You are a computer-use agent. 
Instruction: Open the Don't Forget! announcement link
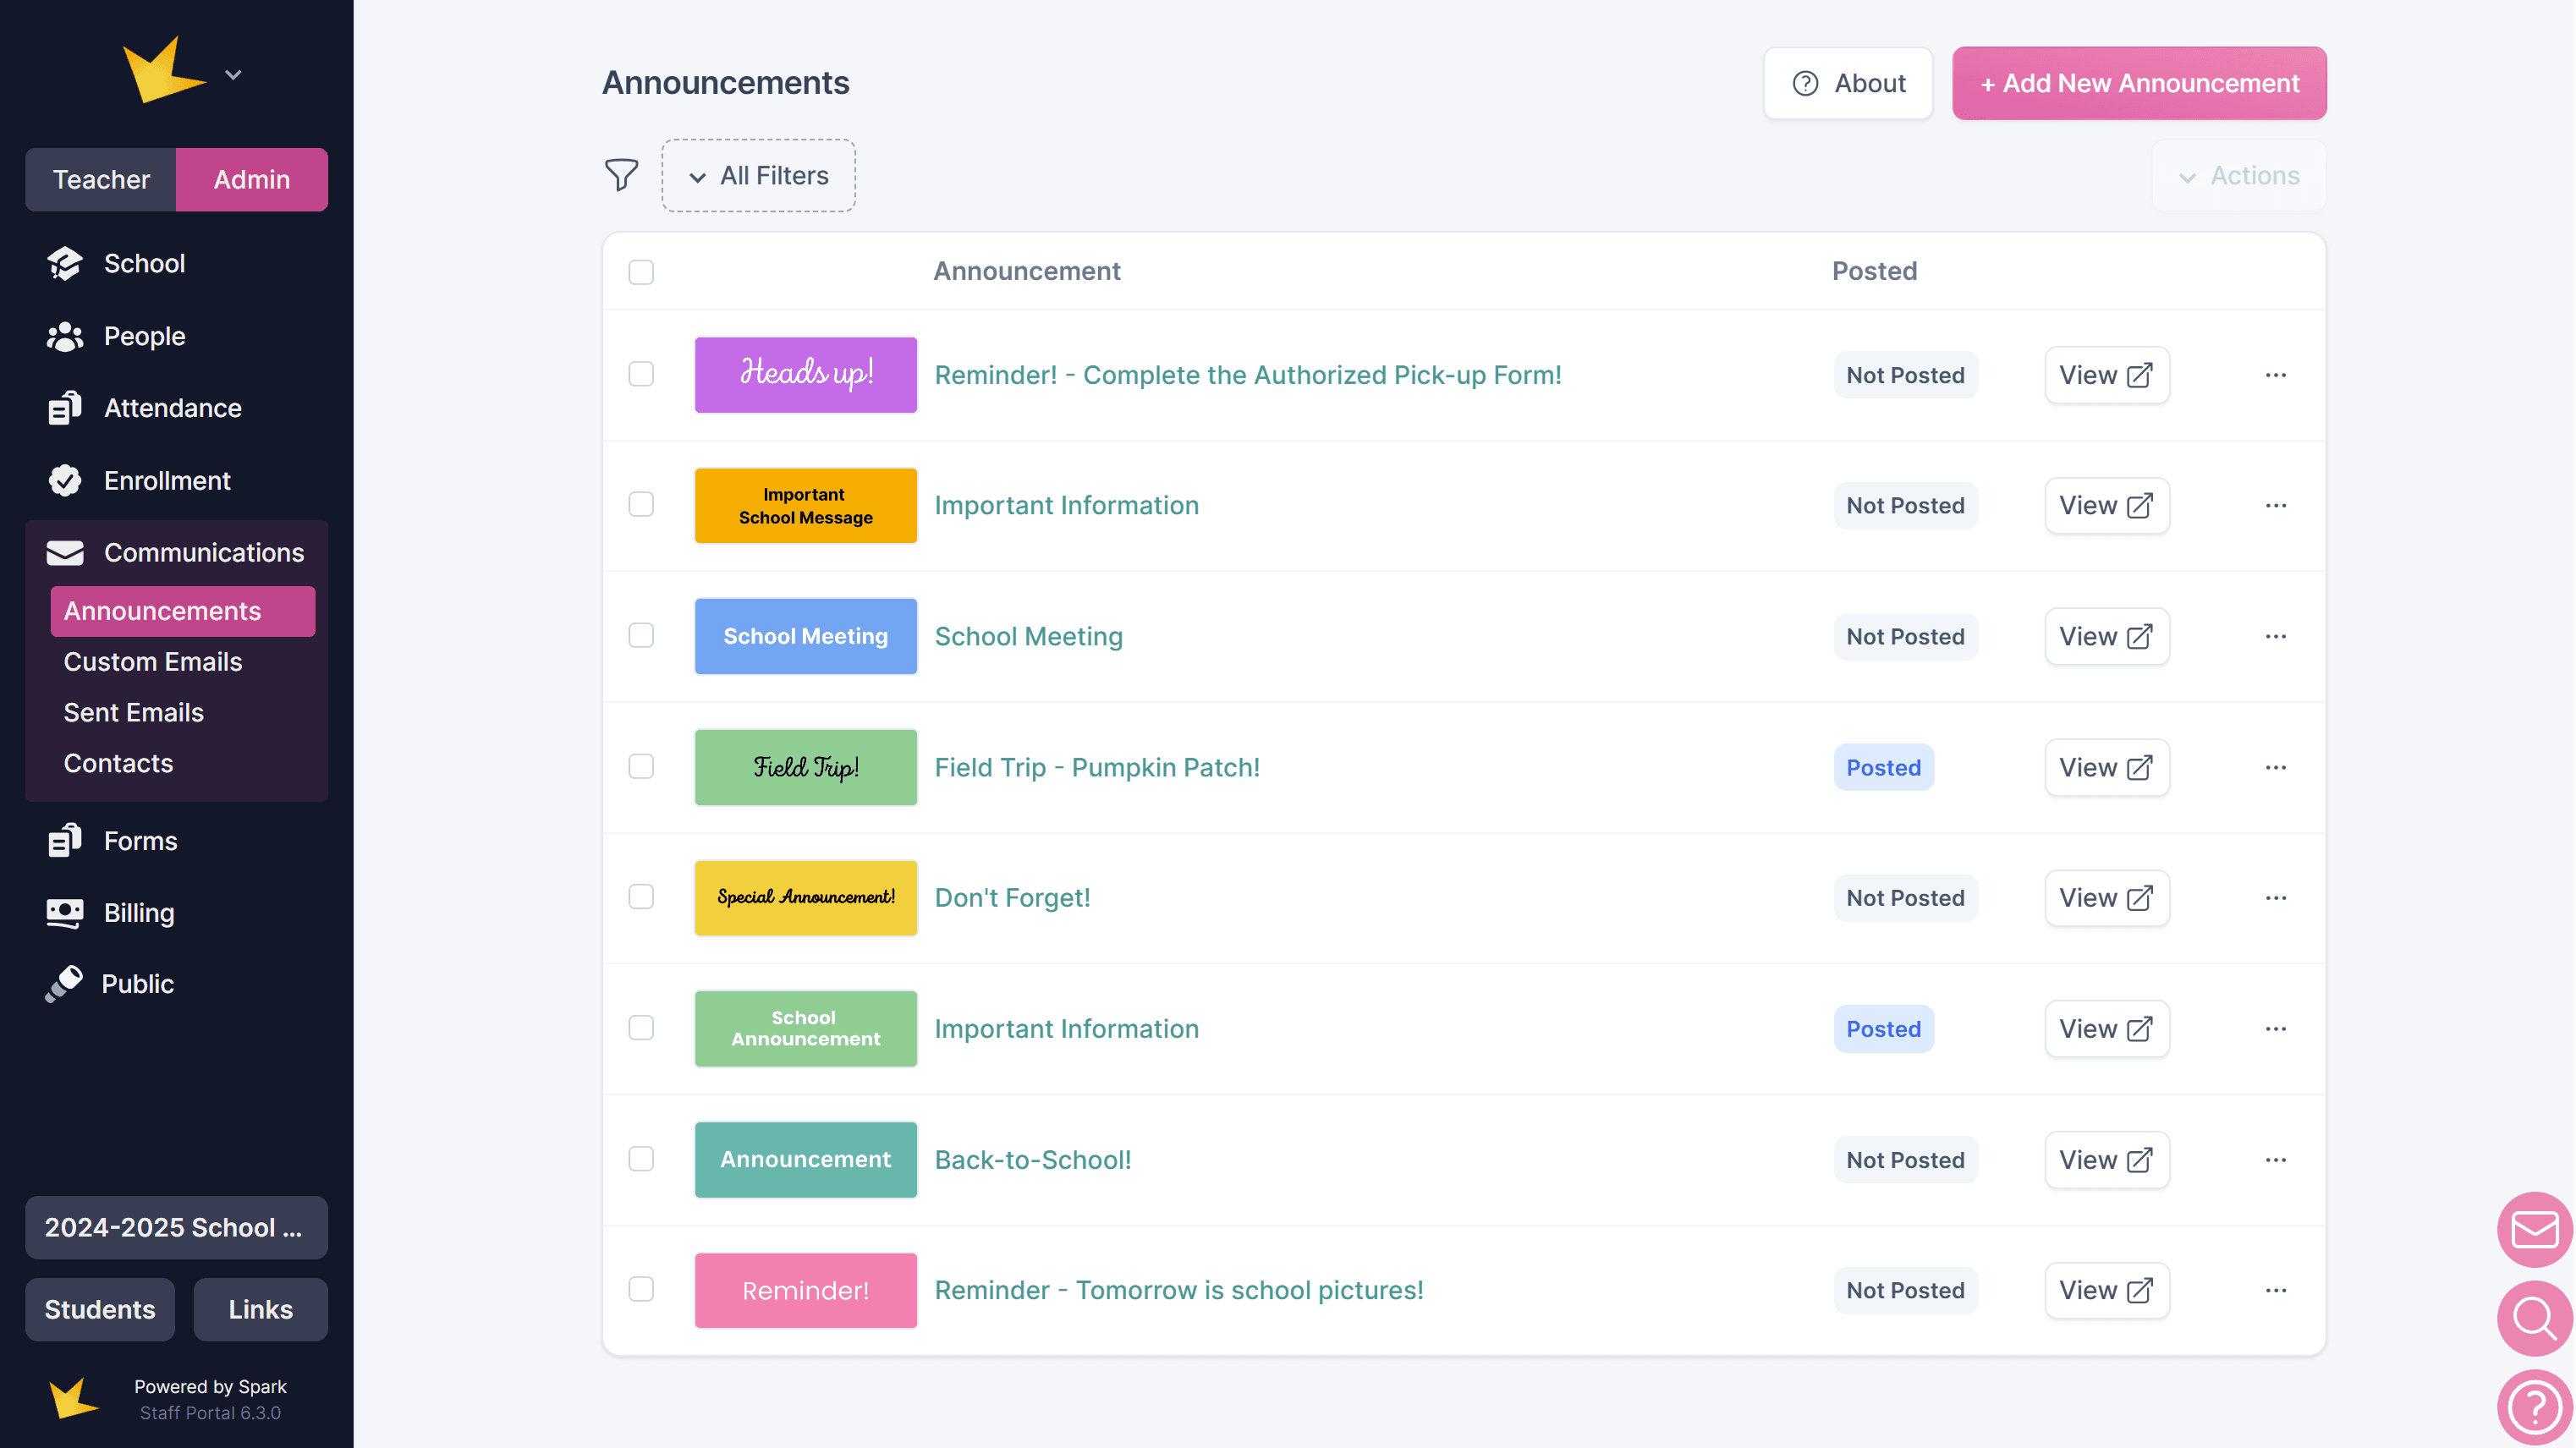[1012, 898]
